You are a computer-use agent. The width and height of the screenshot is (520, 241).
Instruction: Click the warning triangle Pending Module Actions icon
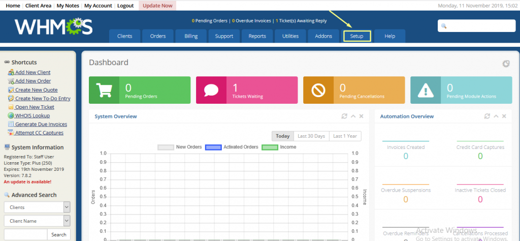[x=426, y=90]
